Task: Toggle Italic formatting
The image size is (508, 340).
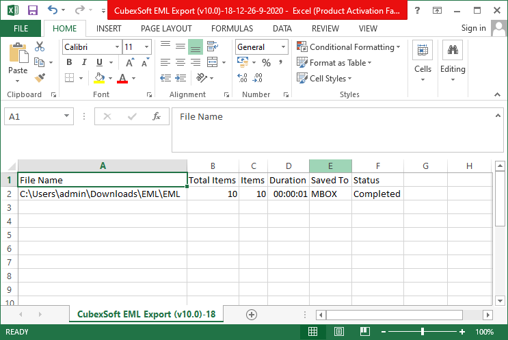Action: [x=84, y=63]
